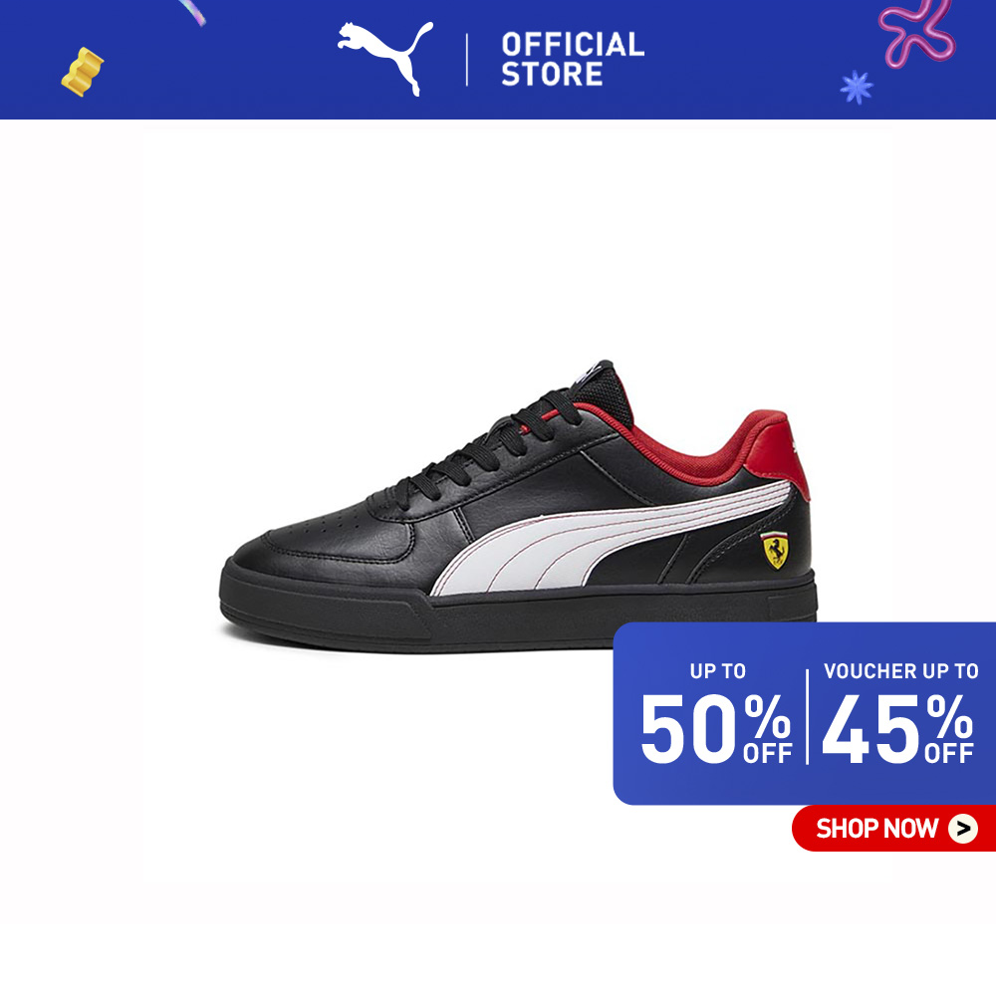This screenshot has width=996, height=996.
Task: Click the vertical divider in blue header
Action: point(467,59)
